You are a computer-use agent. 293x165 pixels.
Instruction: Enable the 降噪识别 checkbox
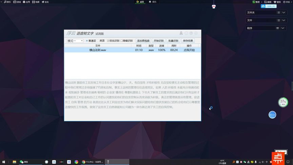(x=126, y=41)
